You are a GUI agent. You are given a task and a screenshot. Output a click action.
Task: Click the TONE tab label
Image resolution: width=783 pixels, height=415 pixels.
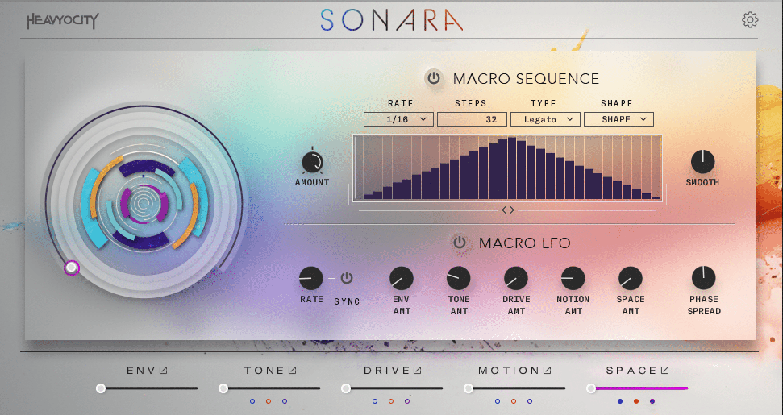click(x=264, y=370)
